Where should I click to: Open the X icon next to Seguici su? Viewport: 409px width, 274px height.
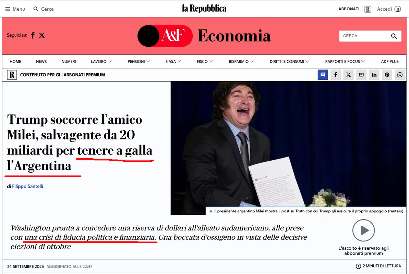coord(42,35)
